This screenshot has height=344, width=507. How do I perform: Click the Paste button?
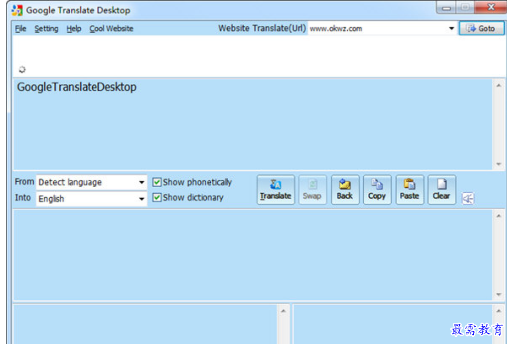[409, 190]
